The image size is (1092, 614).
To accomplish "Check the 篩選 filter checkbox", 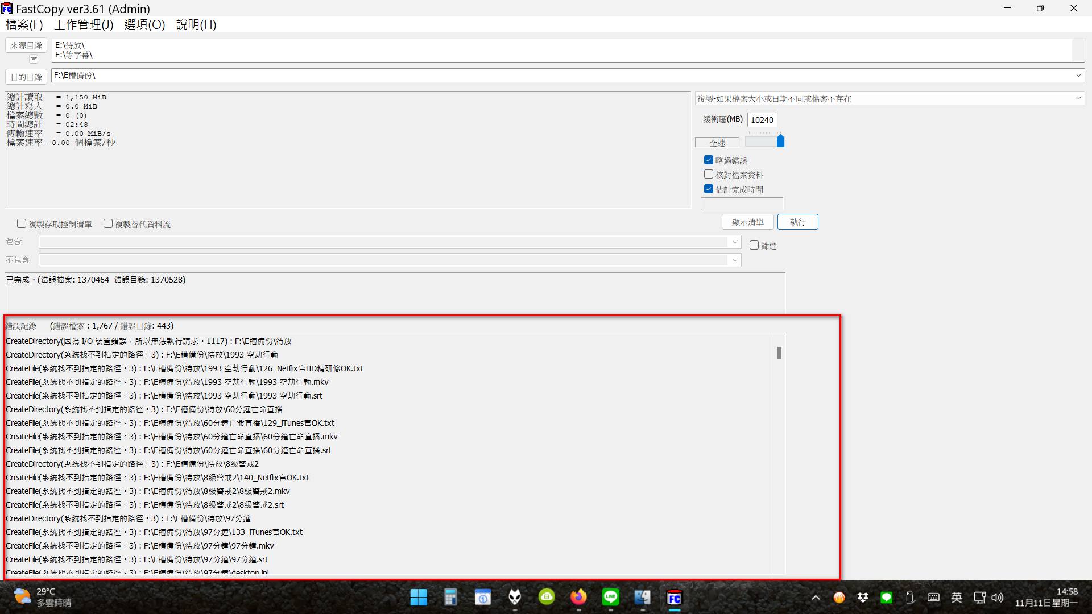I will coord(754,245).
